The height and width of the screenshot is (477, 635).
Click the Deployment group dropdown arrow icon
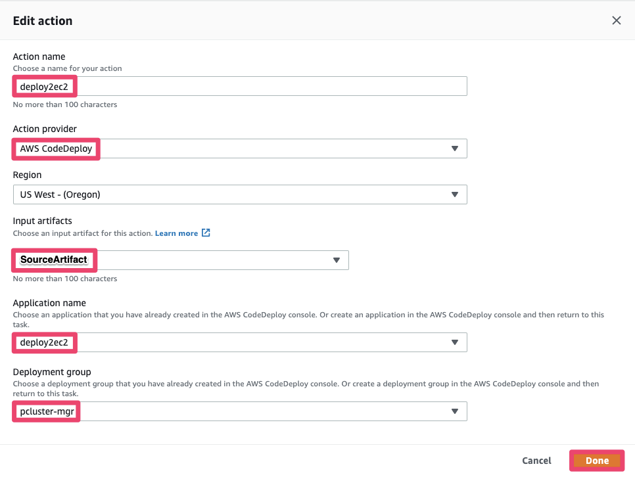point(454,411)
